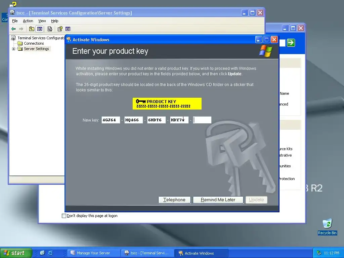Close the Manage Your Server window
The image size is (344, 258).
[x=301, y=28]
